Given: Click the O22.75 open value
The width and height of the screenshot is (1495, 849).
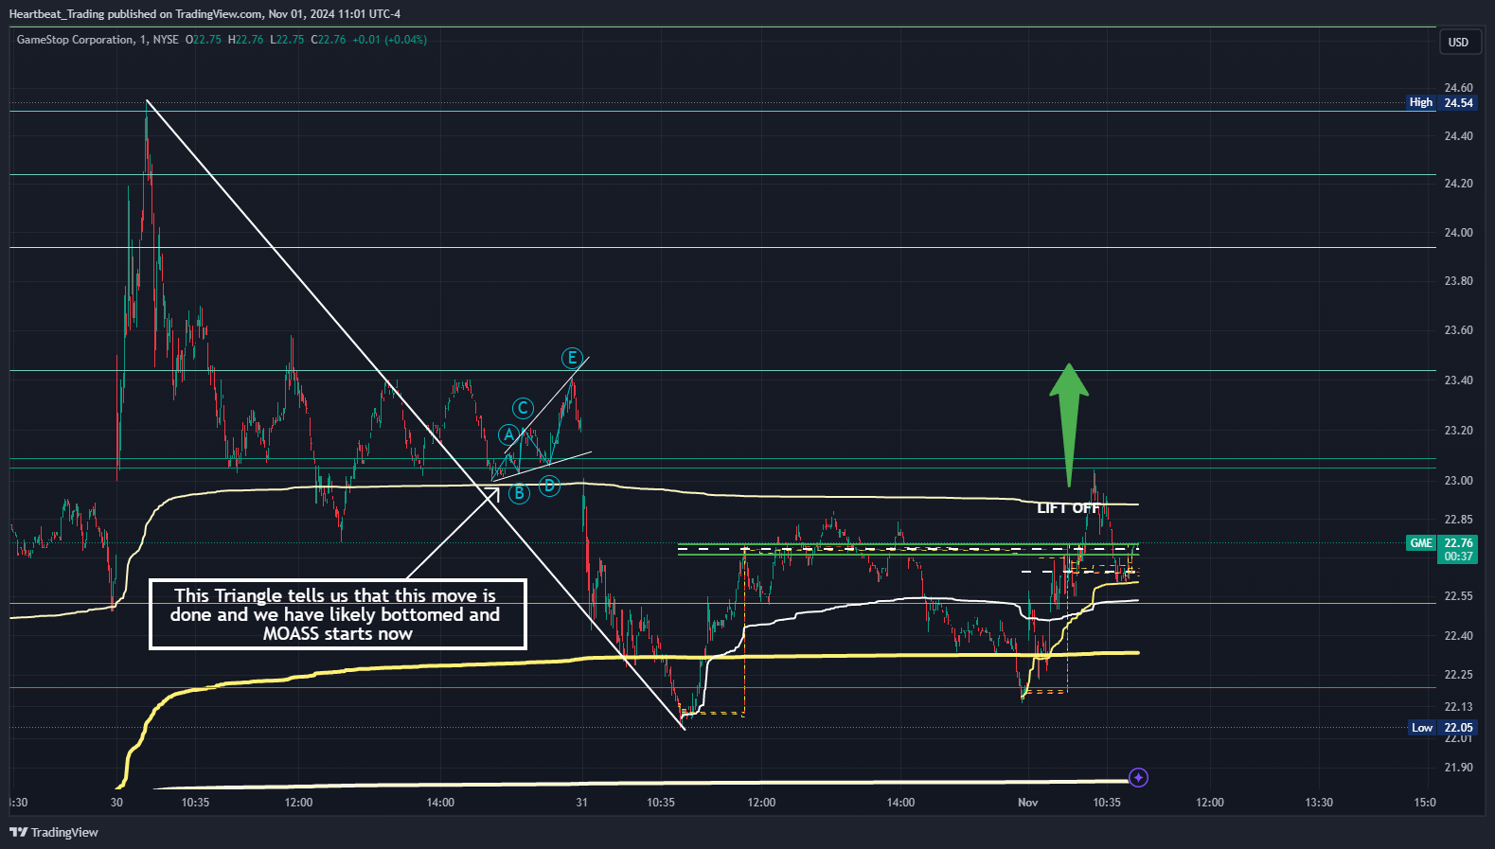Looking at the screenshot, I should click(204, 40).
